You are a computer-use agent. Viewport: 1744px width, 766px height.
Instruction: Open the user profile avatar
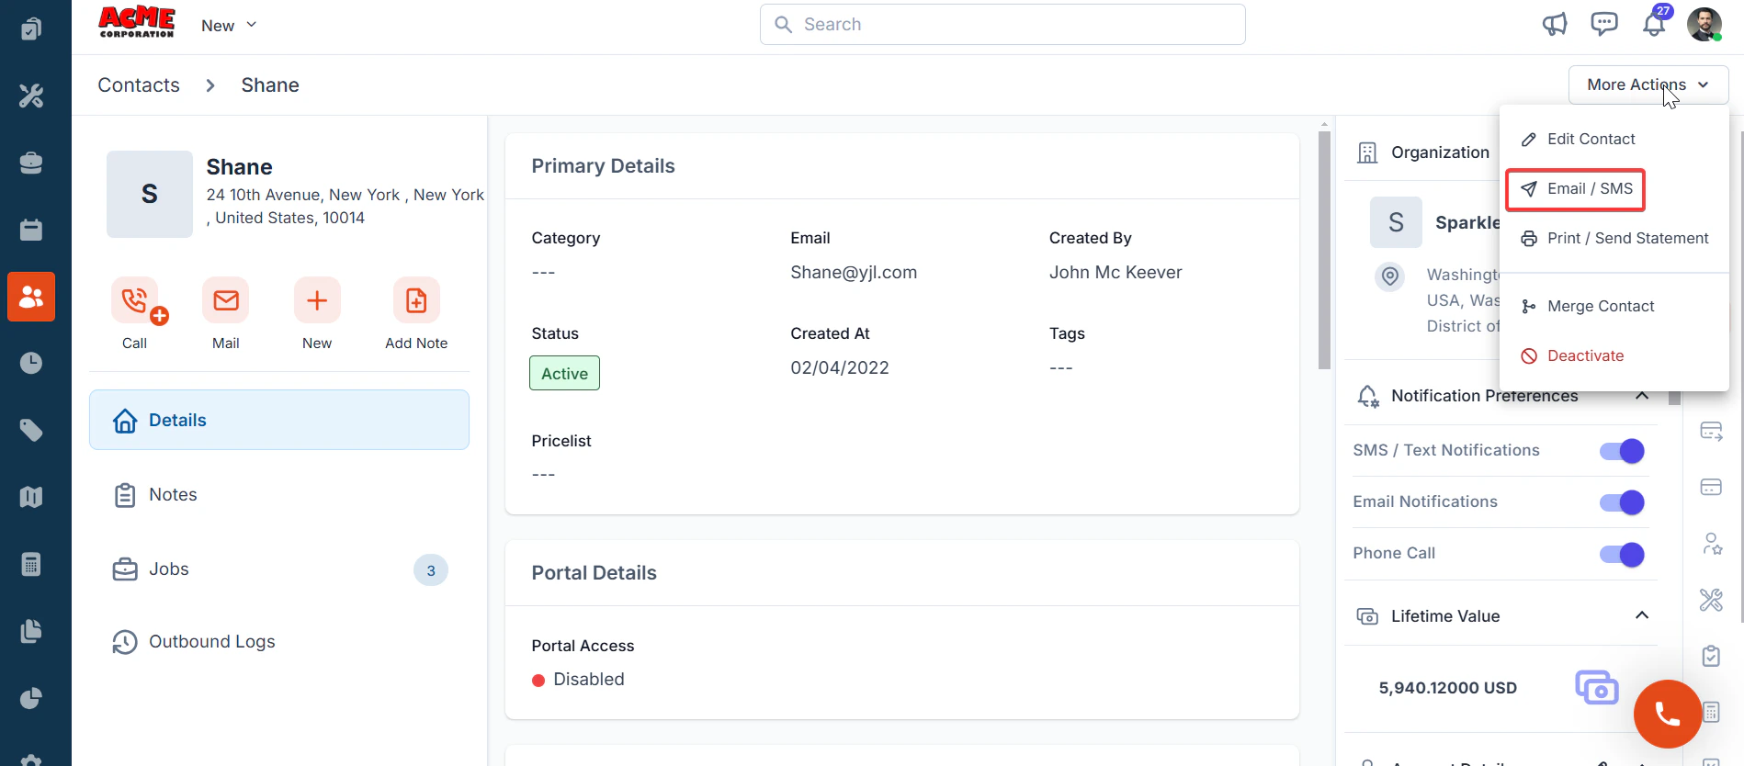click(x=1704, y=24)
